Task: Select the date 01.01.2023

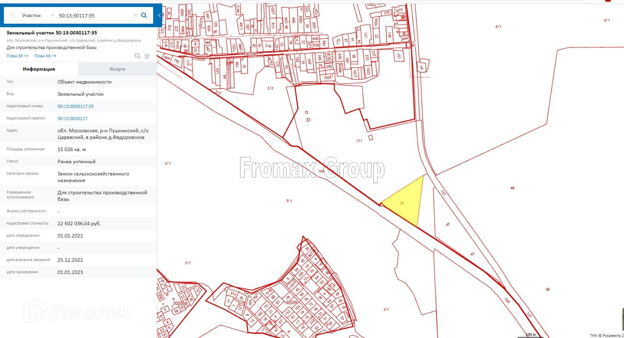Action: (70, 272)
